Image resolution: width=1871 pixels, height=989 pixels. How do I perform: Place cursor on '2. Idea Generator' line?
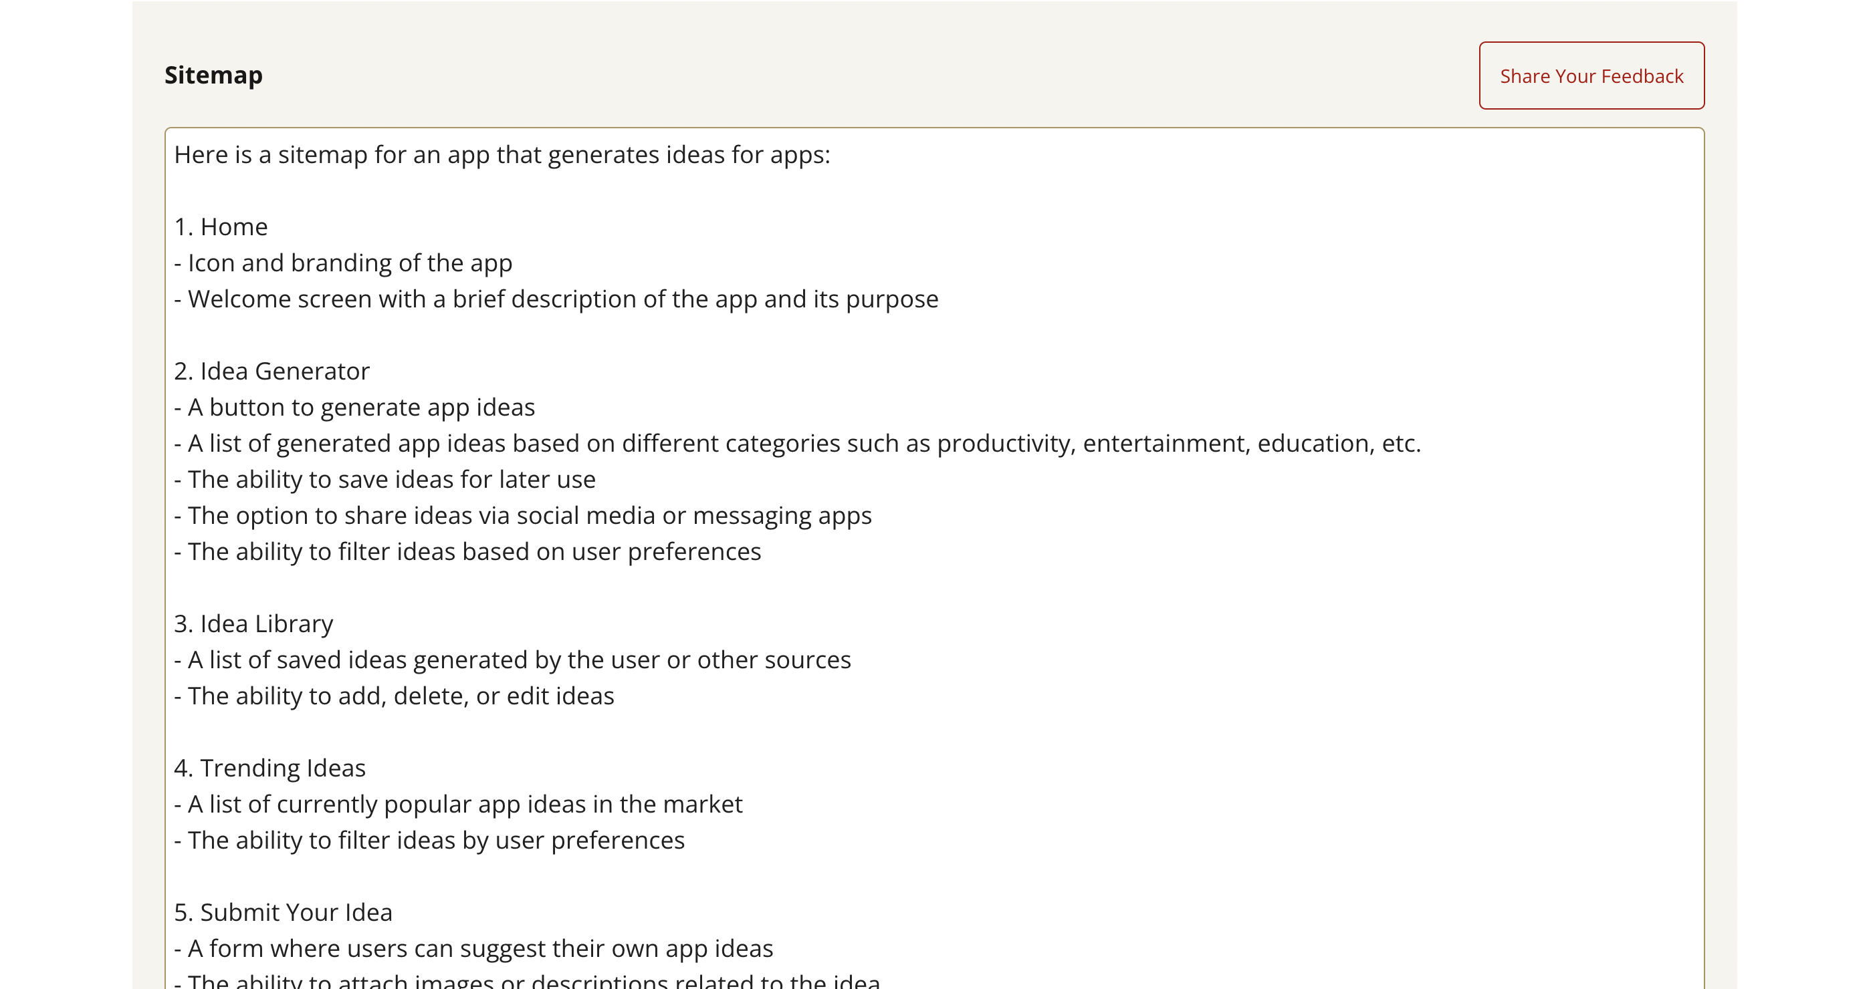271,371
